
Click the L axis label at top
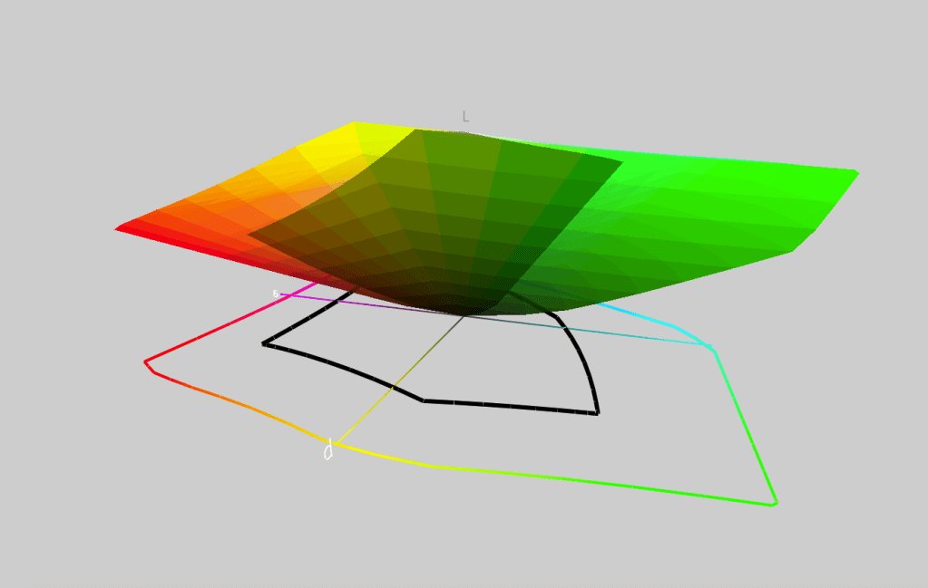tap(465, 116)
